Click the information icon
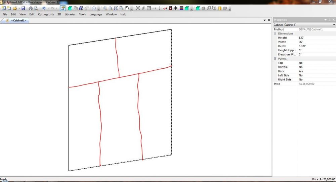 click(x=94, y=8)
